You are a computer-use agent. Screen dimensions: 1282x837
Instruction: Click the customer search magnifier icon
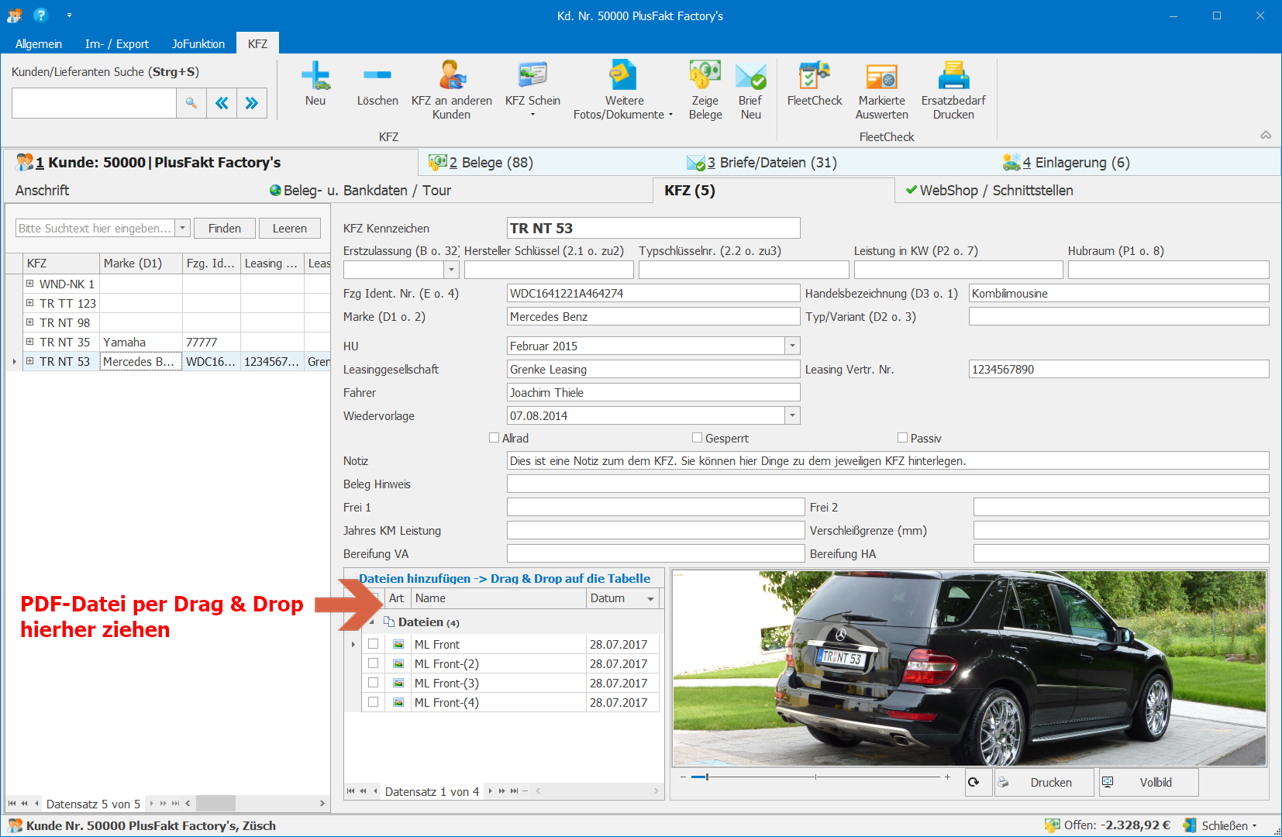click(191, 103)
